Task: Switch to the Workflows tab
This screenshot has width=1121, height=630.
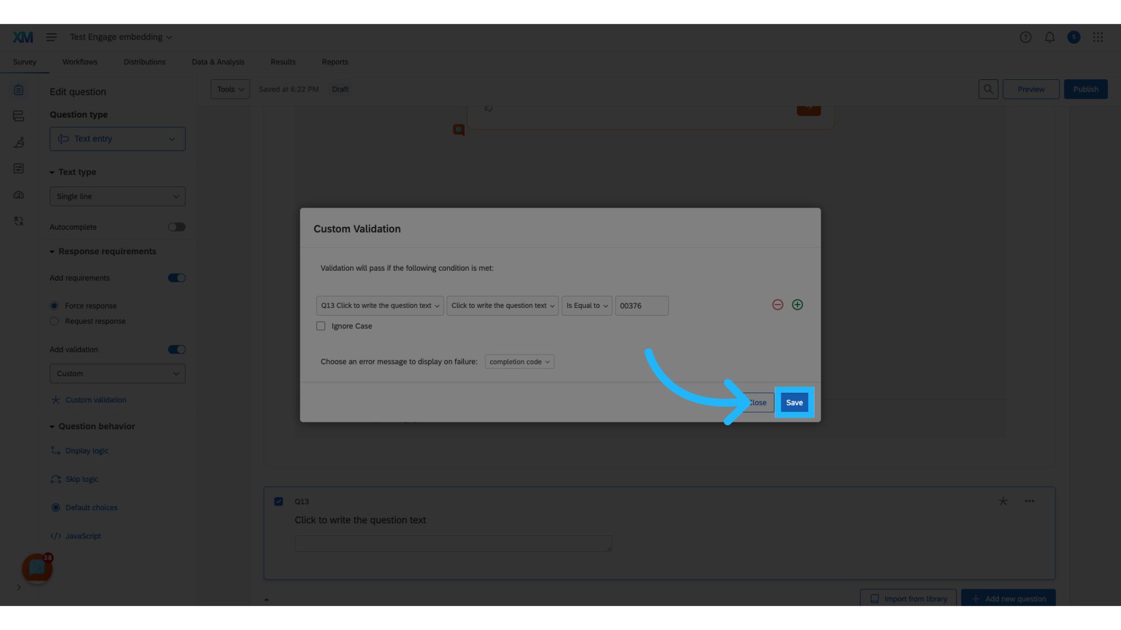Action: click(80, 62)
